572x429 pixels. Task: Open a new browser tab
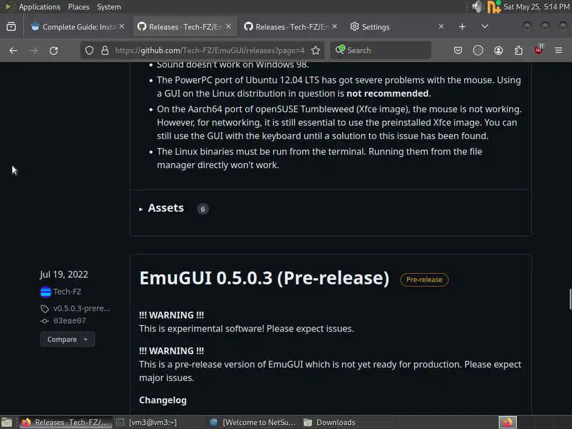tap(462, 27)
